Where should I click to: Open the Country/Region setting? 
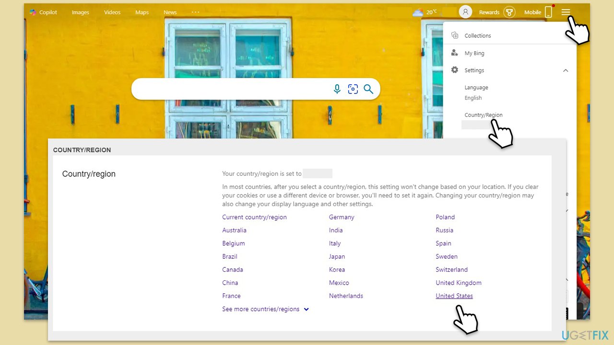click(484, 115)
